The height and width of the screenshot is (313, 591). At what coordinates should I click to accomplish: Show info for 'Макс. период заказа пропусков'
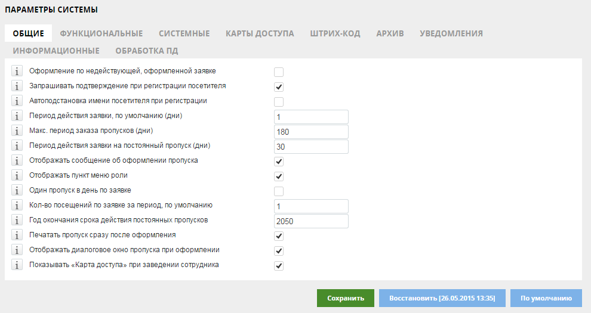pos(17,131)
